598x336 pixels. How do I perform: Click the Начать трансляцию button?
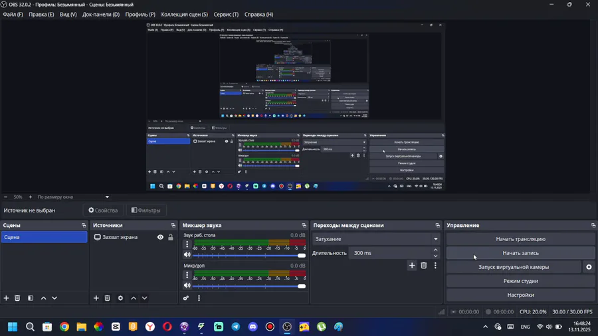coord(520,239)
